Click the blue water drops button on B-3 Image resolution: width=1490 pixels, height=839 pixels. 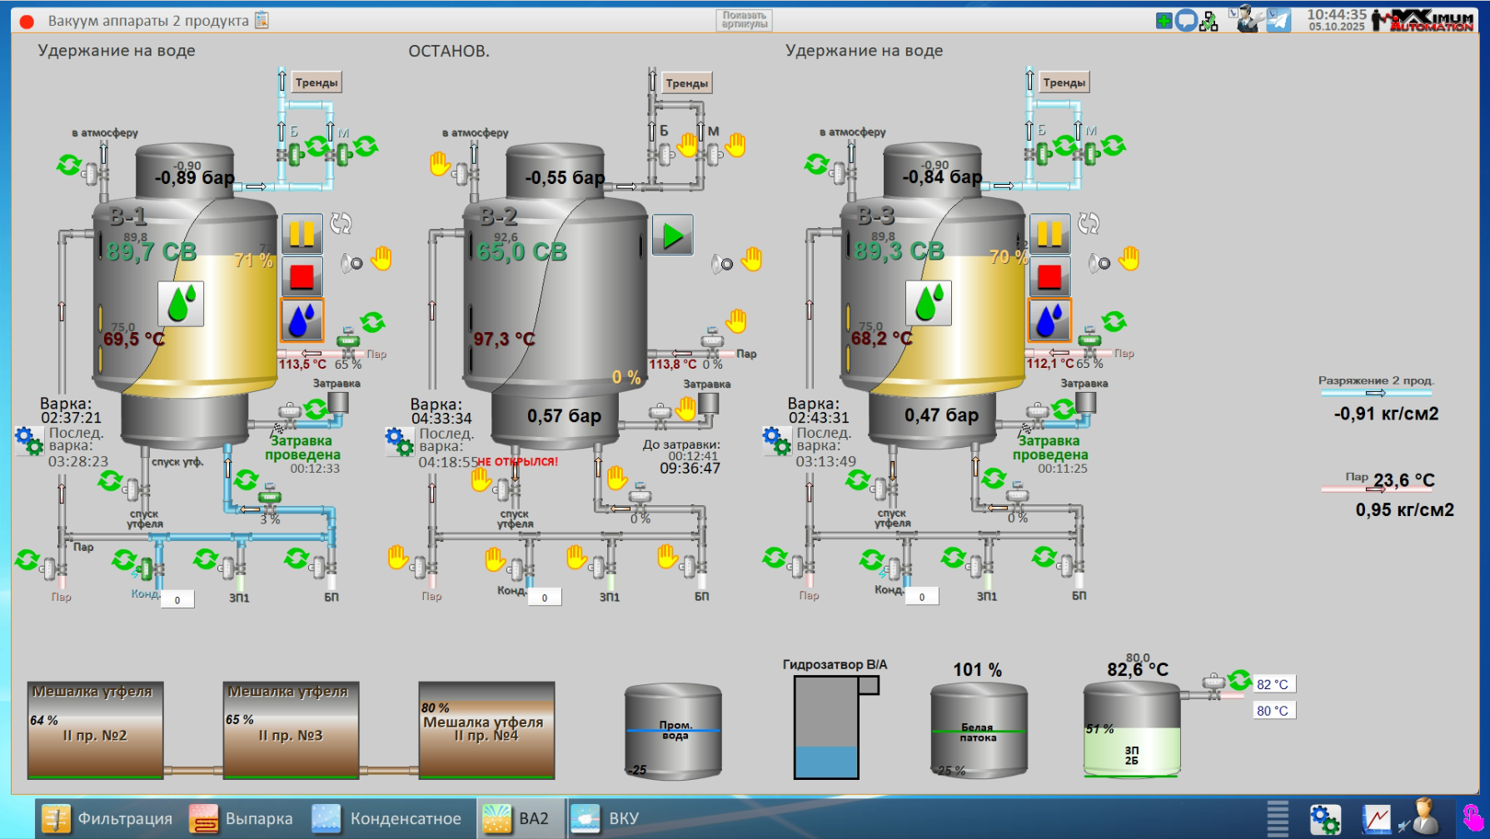(x=1049, y=320)
